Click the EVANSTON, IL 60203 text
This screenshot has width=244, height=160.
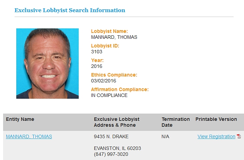[117, 148]
